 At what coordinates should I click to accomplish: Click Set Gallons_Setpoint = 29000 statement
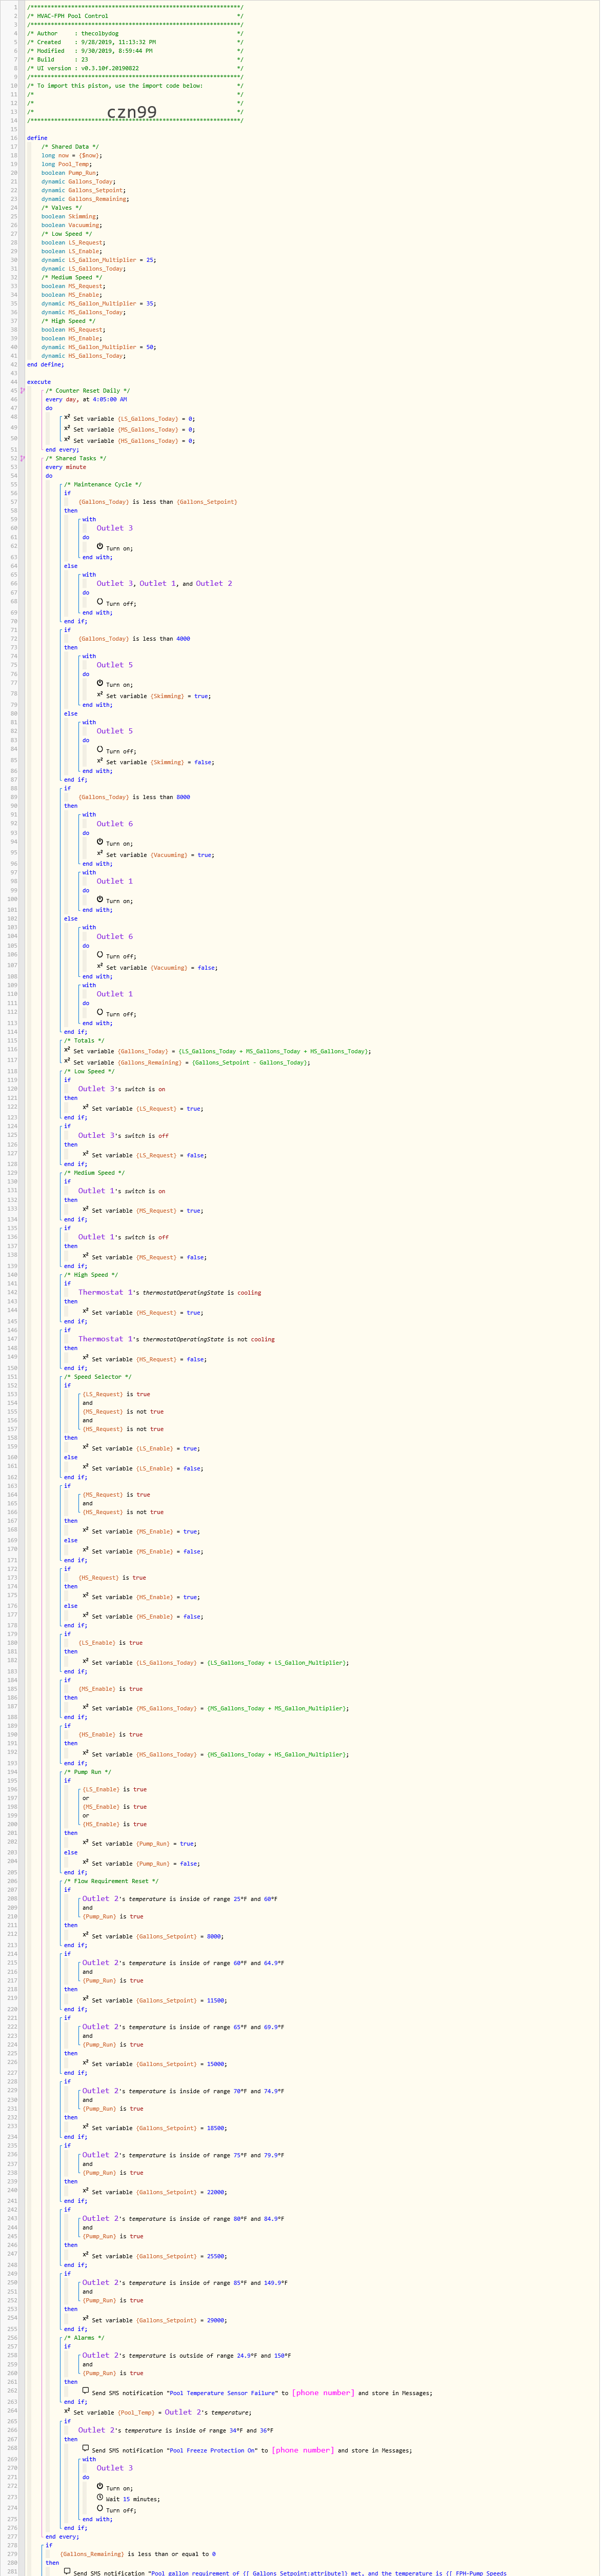coord(155,2319)
